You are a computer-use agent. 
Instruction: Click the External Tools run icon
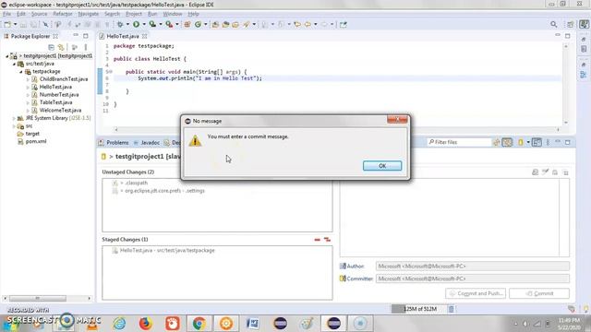(169, 25)
